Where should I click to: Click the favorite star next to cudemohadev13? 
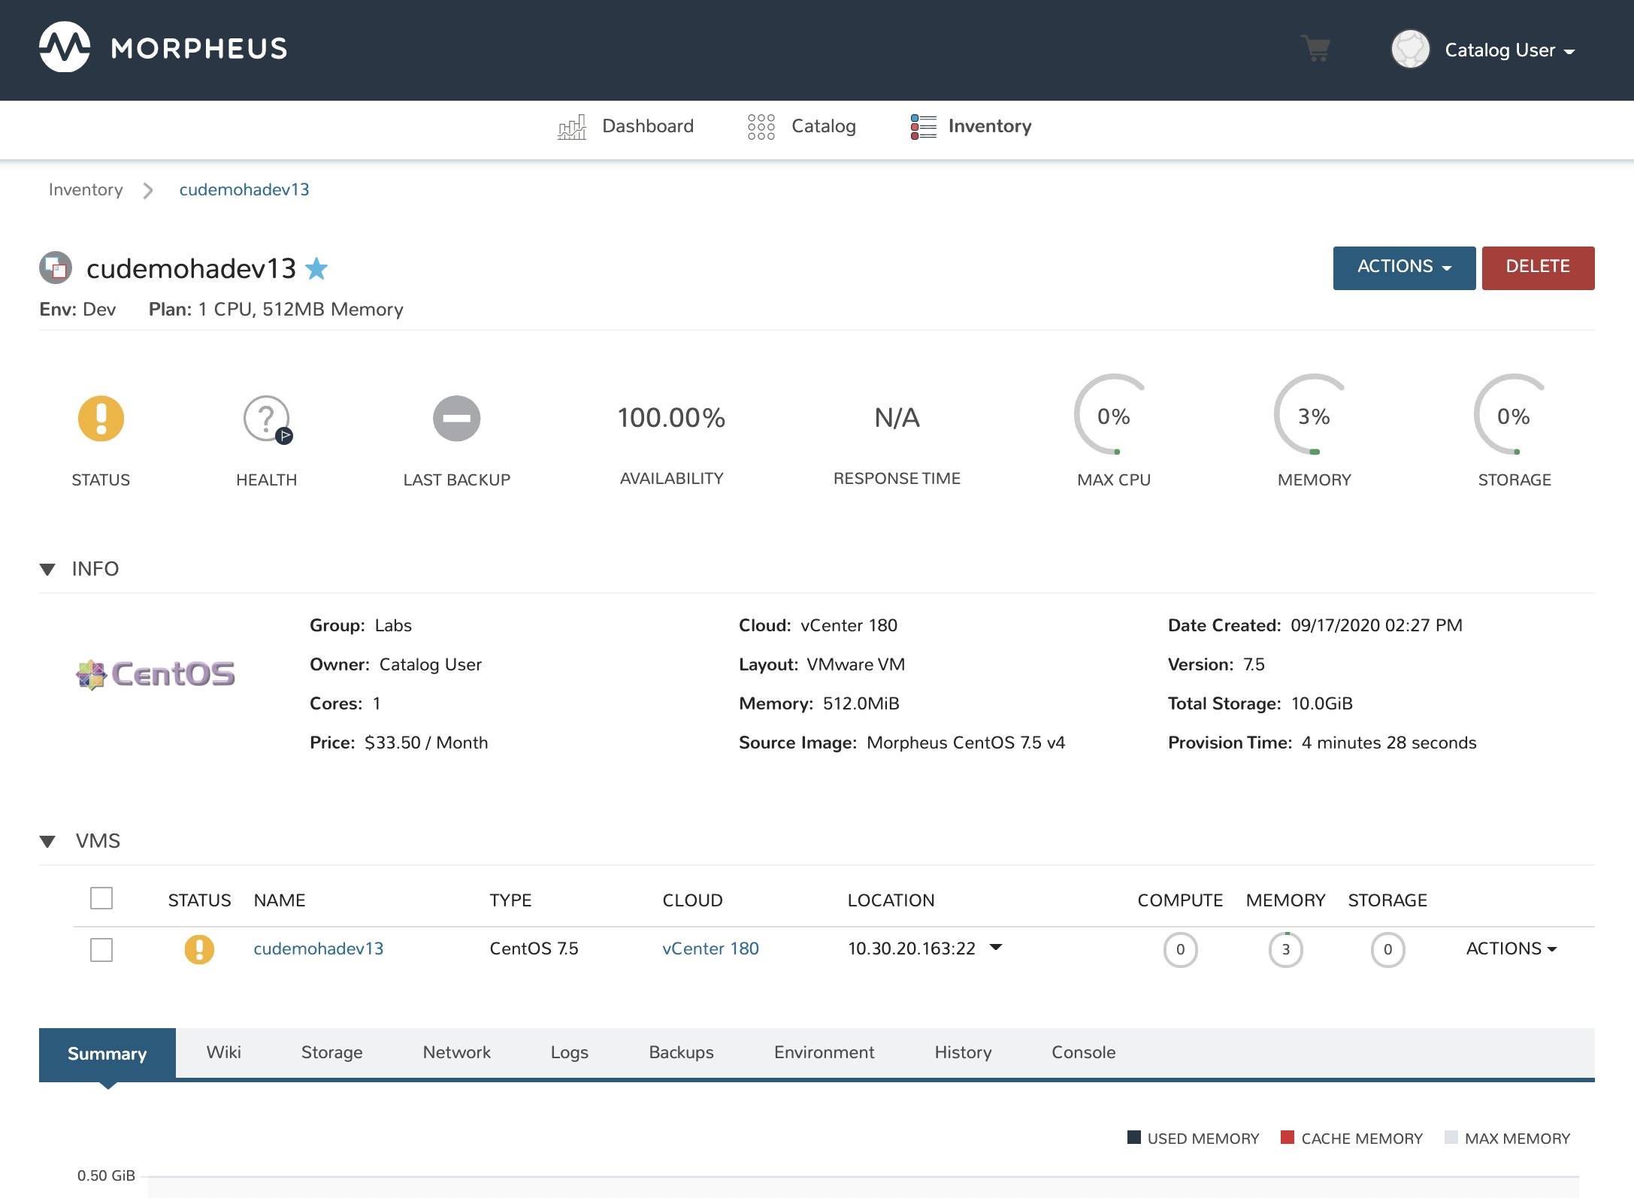316,268
